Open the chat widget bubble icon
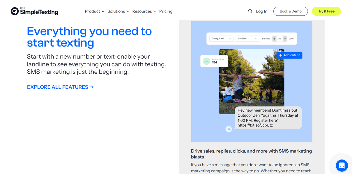 (342, 166)
